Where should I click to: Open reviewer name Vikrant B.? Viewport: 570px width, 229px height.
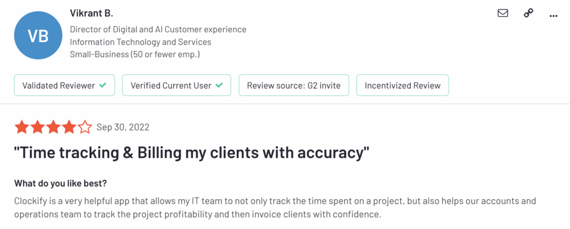click(x=92, y=14)
